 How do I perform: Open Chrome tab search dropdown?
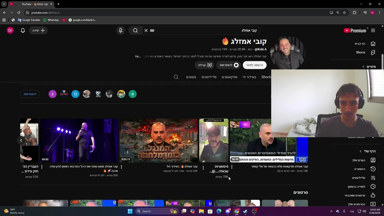[4, 4]
